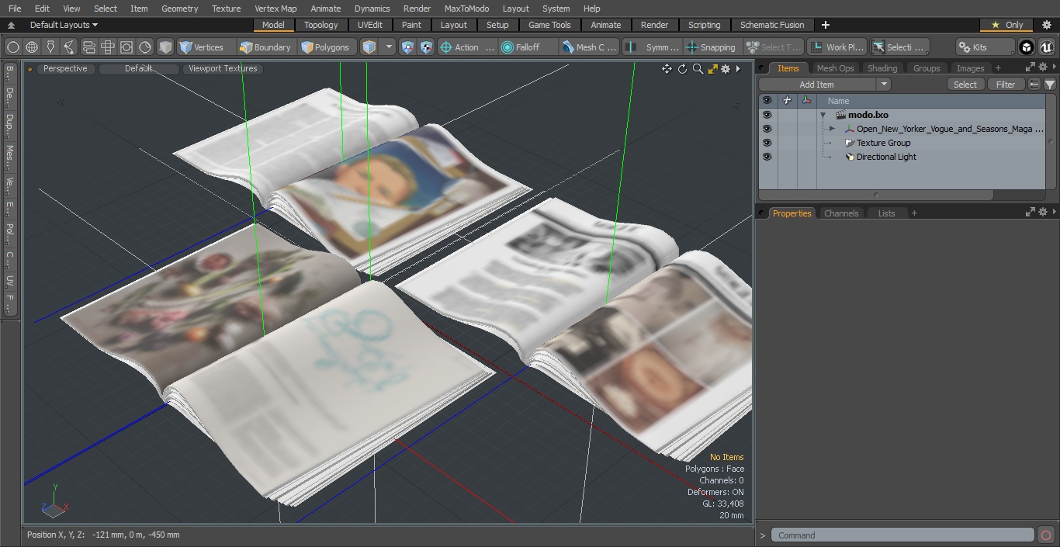Open the Add Item dropdown arrow
This screenshot has height=547, width=1060.
point(883,85)
